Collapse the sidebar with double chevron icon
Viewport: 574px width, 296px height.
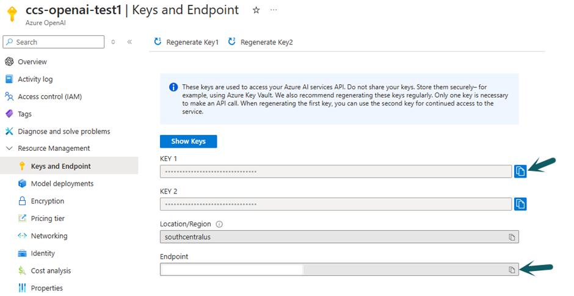point(129,42)
